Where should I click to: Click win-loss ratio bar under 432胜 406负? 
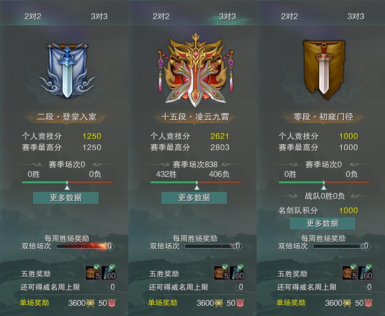click(196, 182)
